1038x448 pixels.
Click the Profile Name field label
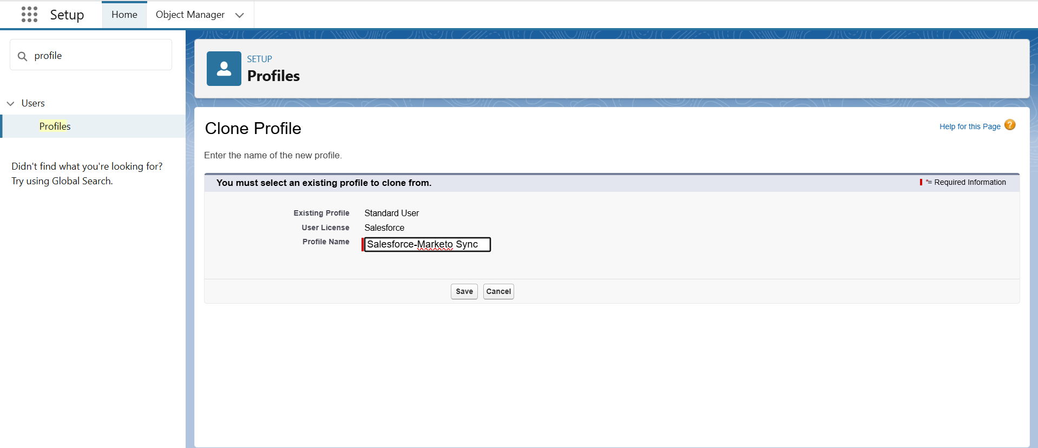[326, 242]
